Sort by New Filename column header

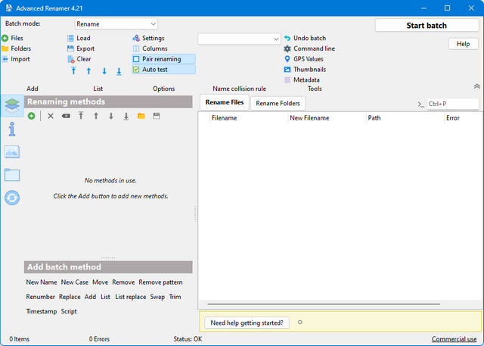(327, 118)
